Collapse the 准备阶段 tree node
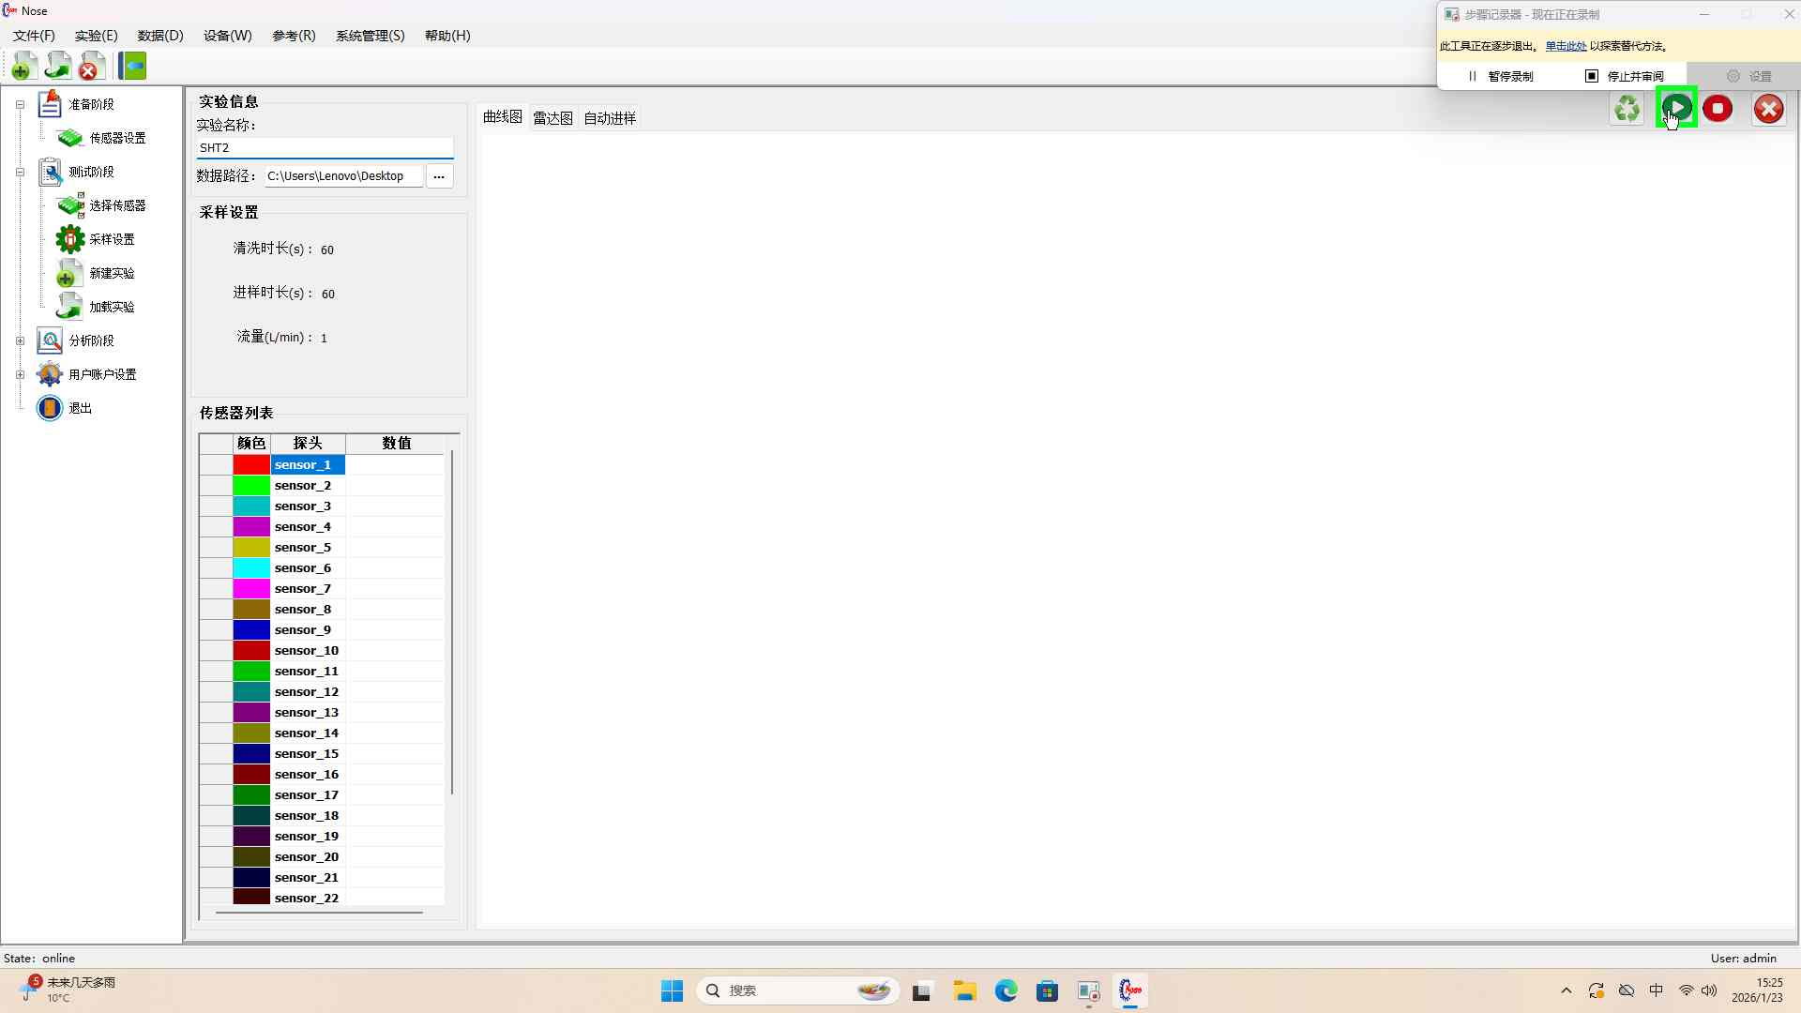 20,104
